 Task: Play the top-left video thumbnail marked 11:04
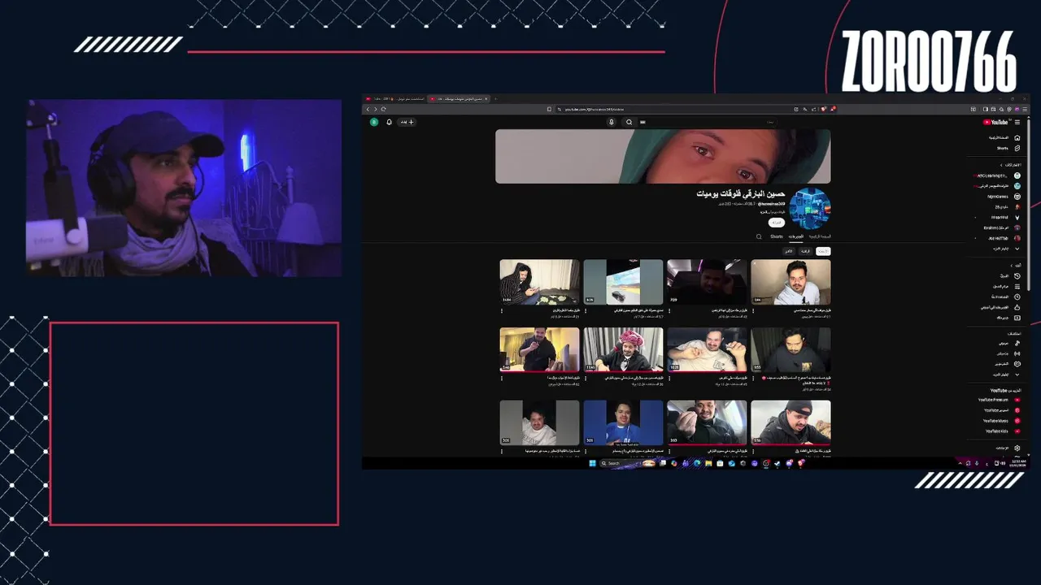tap(539, 282)
